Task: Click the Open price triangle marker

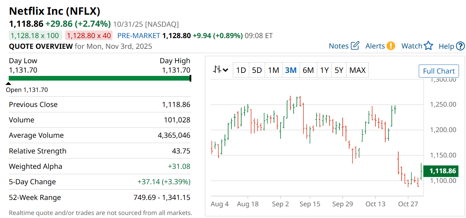Action: pos(9,84)
